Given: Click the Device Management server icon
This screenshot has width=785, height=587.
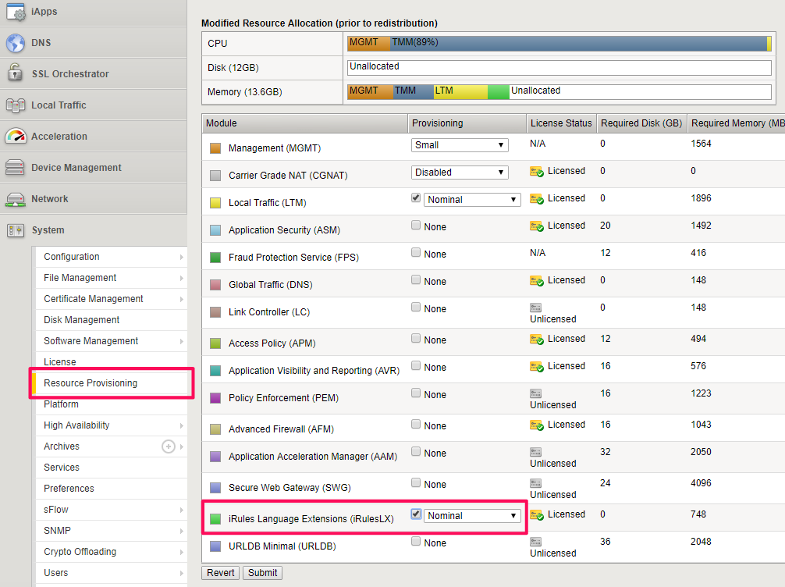Looking at the screenshot, I should coord(15,167).
